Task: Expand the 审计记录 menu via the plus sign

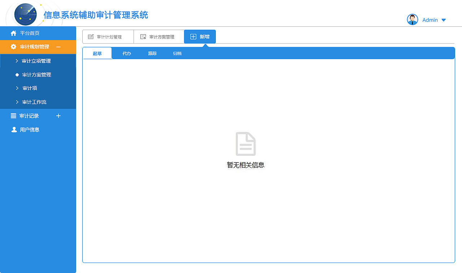Action: pos(58,115)
